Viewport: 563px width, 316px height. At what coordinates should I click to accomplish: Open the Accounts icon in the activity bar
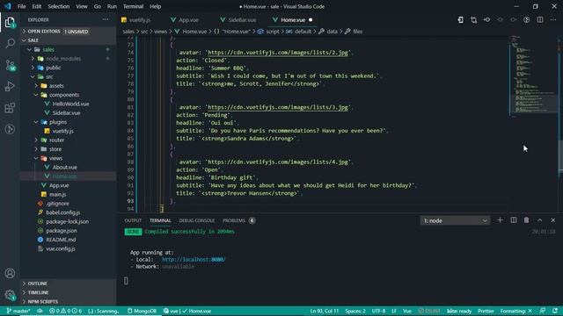click(10, 273)
